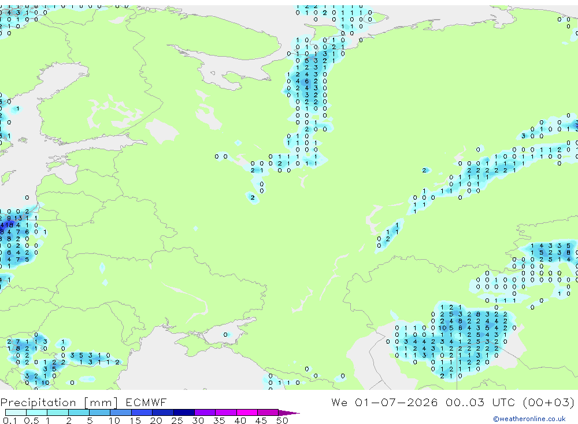Click the legend label '0.1'
This screenshot has height=424, width=578.
click(x=10, y=421)
